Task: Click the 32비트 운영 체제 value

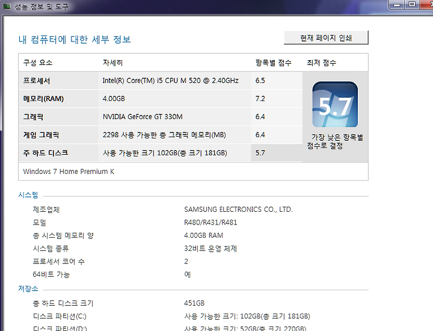Action: [210, 249]
